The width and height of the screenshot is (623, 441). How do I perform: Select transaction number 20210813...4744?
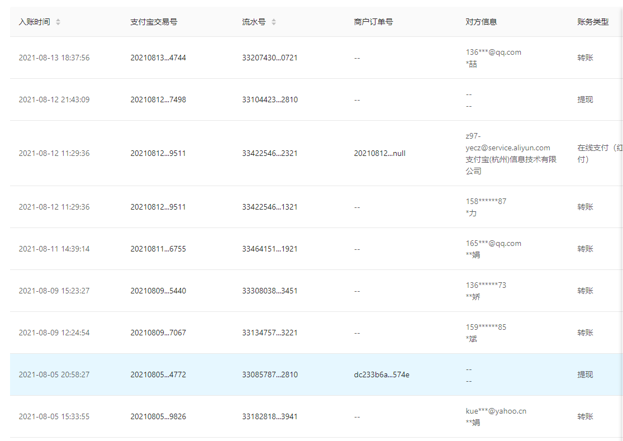[158, 58]
